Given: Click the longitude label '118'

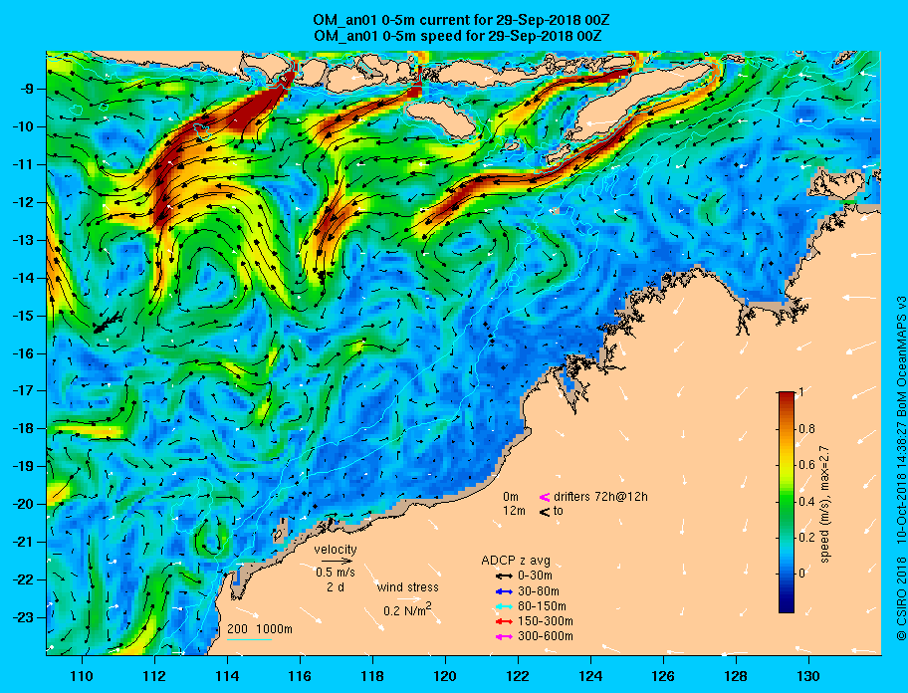Looking at the screenshot, I should pos(372,676).
